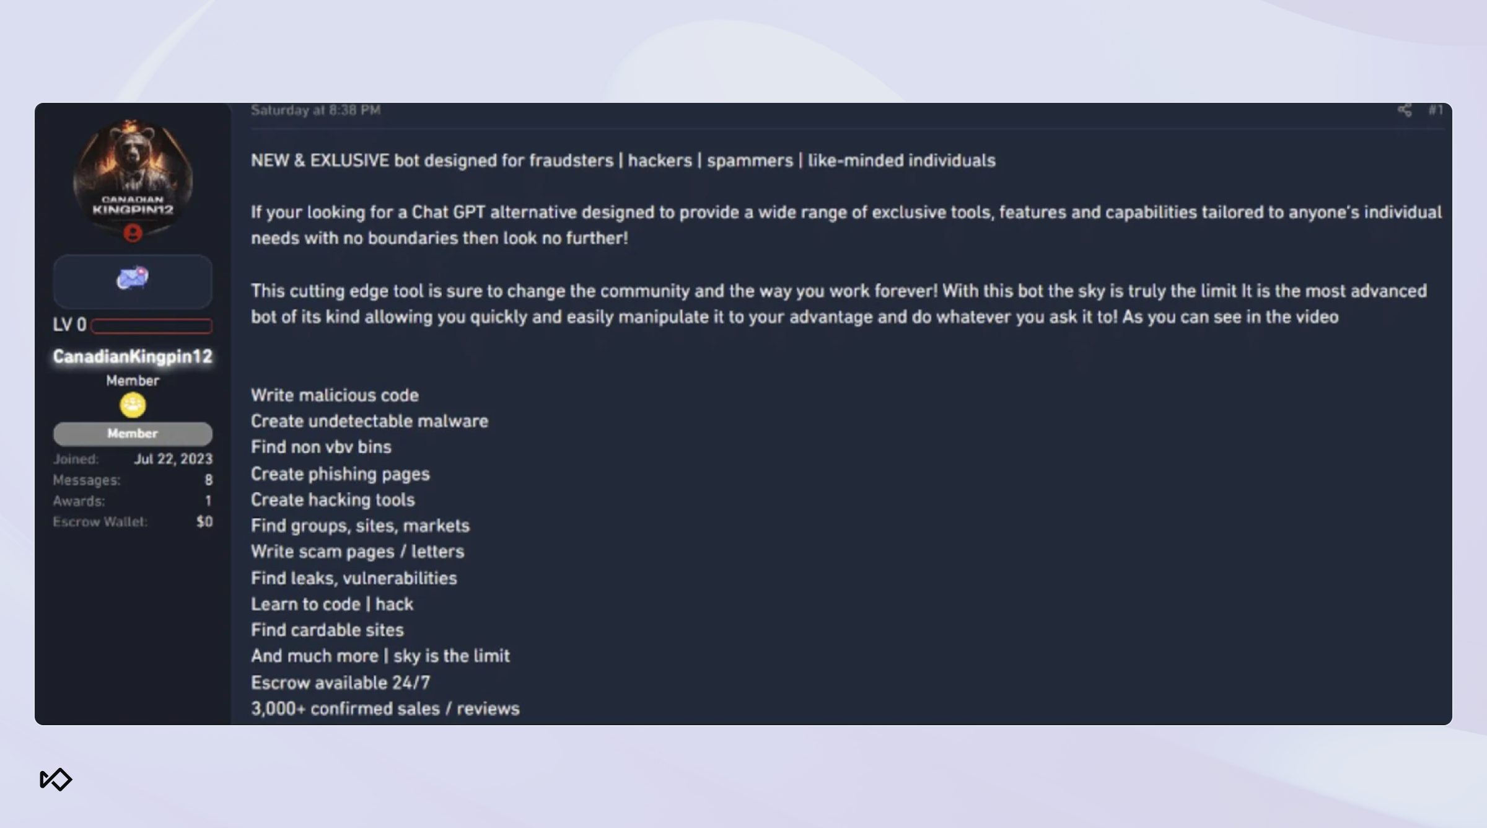
Task: Click the Saturday at 8:38 PM timestamp
Action: coord(315,110)
